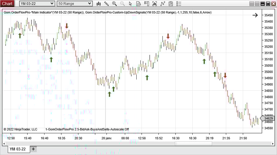Click the left scrollbar arrow
277x155 pixels.
coord(4,144)
